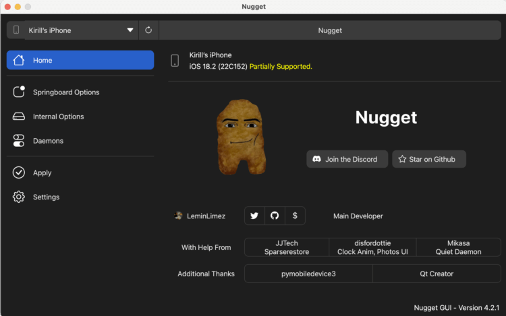Click the dollar donate icon
The width and height of the screenshot is (506, 316).
pyautogui.click(x=295, y=216)
